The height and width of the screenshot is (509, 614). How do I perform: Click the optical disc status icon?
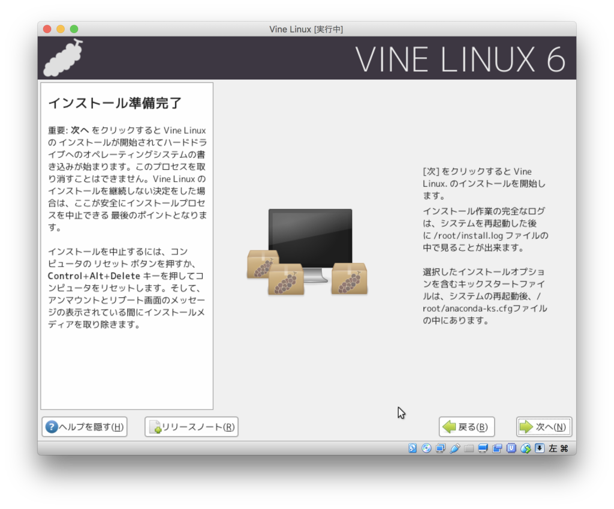pyautogui.click(x=426, y=448)
